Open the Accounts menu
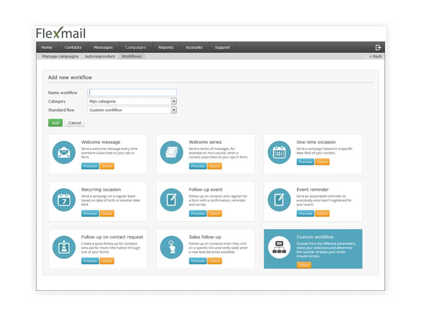 pos(194,47)
